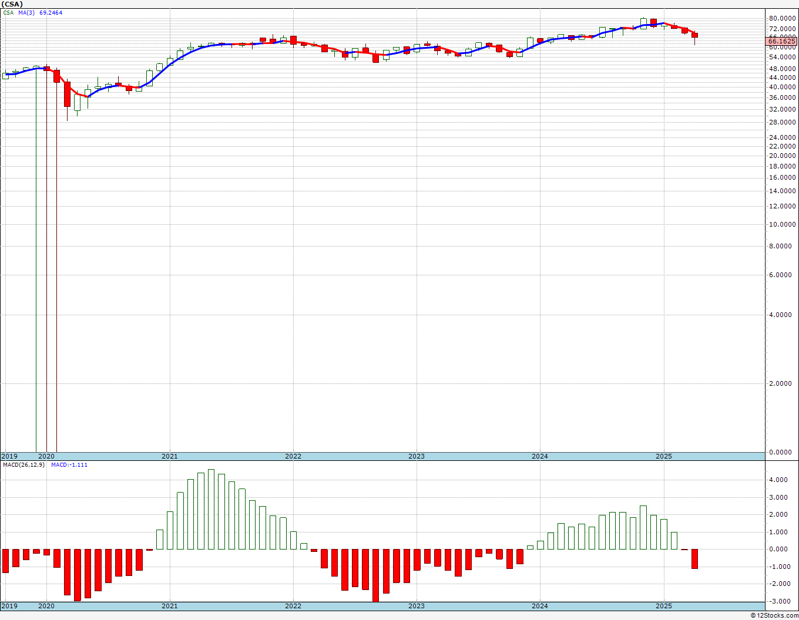Click 2024 on the price chart time axis
799x620 pixels.
pos(540,456)
